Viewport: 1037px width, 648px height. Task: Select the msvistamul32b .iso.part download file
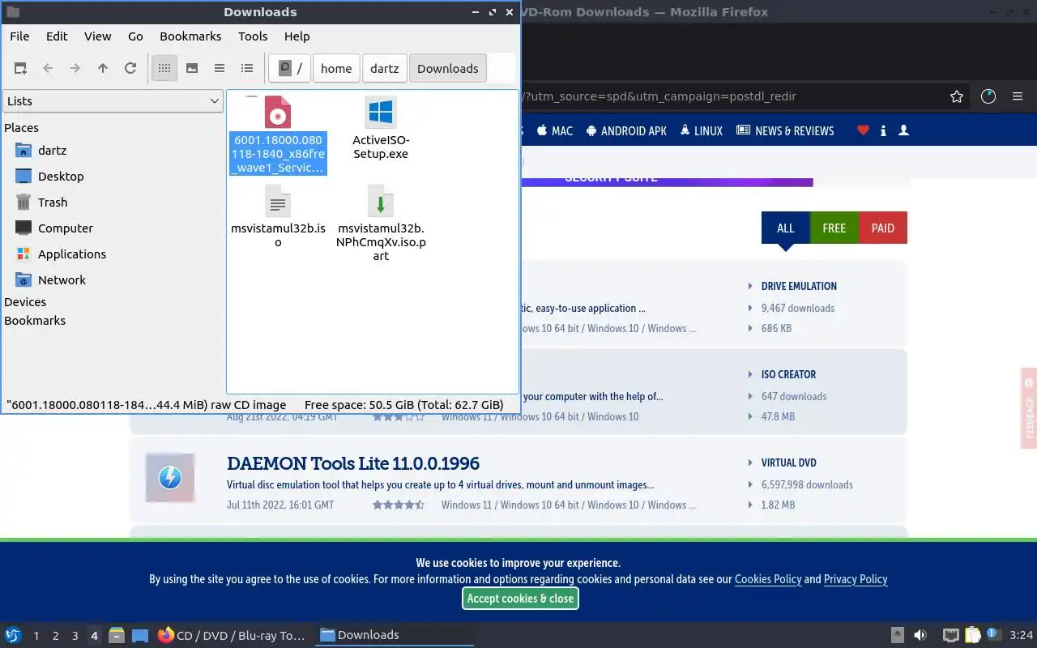[381, 223]
